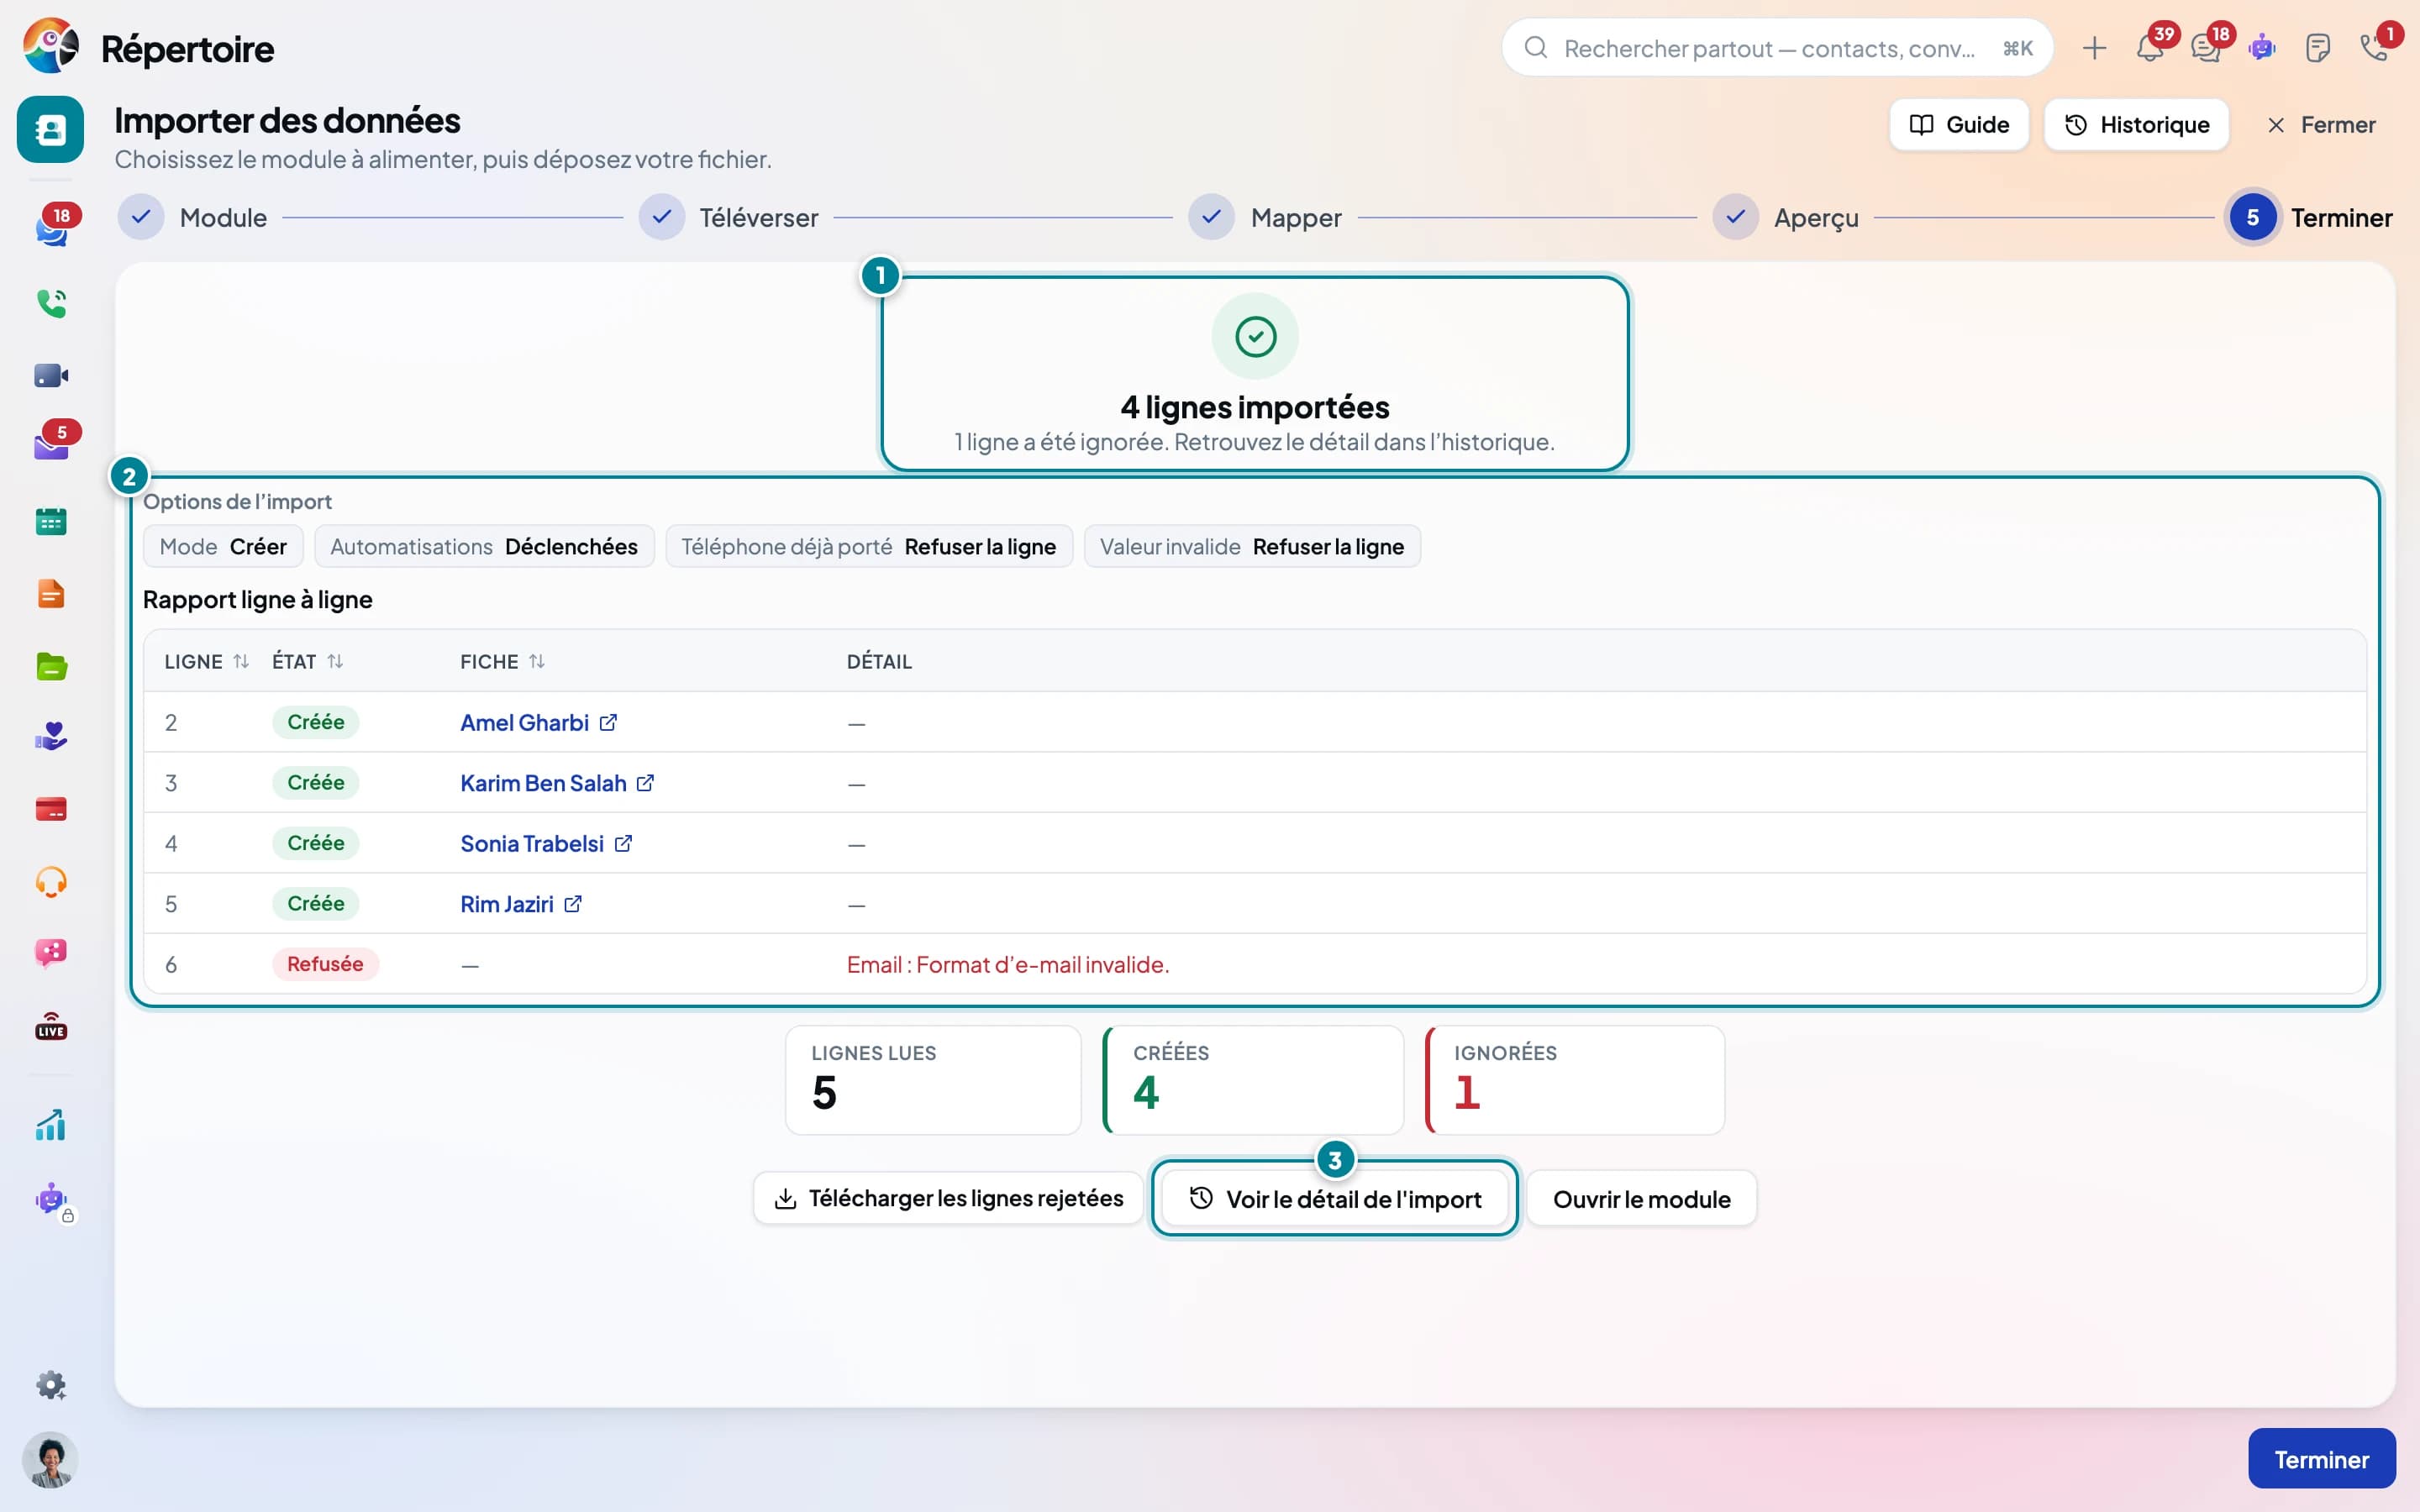This screenshot has height=1512, width=2420.
Task: Click Voir le détail de l'import
Action: (1335, 1199)
